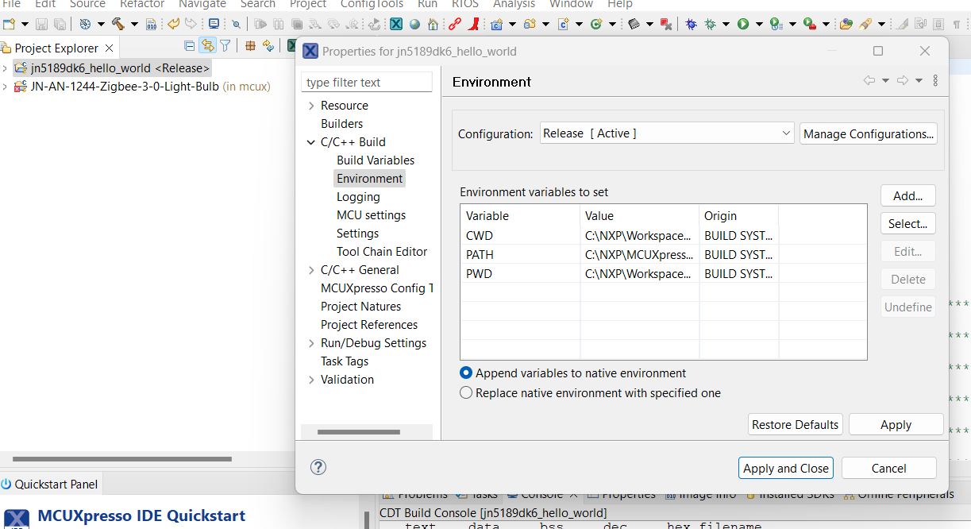Click the dialog Help question mark icon
The width and height of the screenshot is (971, 529).
(318, 467)
